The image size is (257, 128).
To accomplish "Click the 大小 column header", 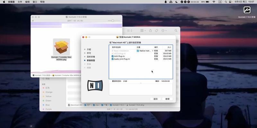I will pyautogui.click(x=169, y=47).
